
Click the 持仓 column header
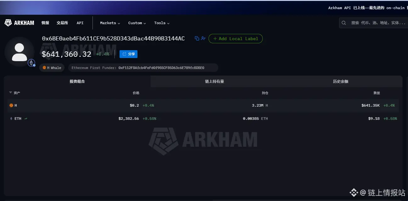(265, 93)
